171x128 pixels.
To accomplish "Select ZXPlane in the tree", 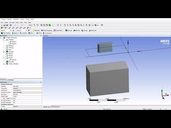I will (x=11, y=46).
